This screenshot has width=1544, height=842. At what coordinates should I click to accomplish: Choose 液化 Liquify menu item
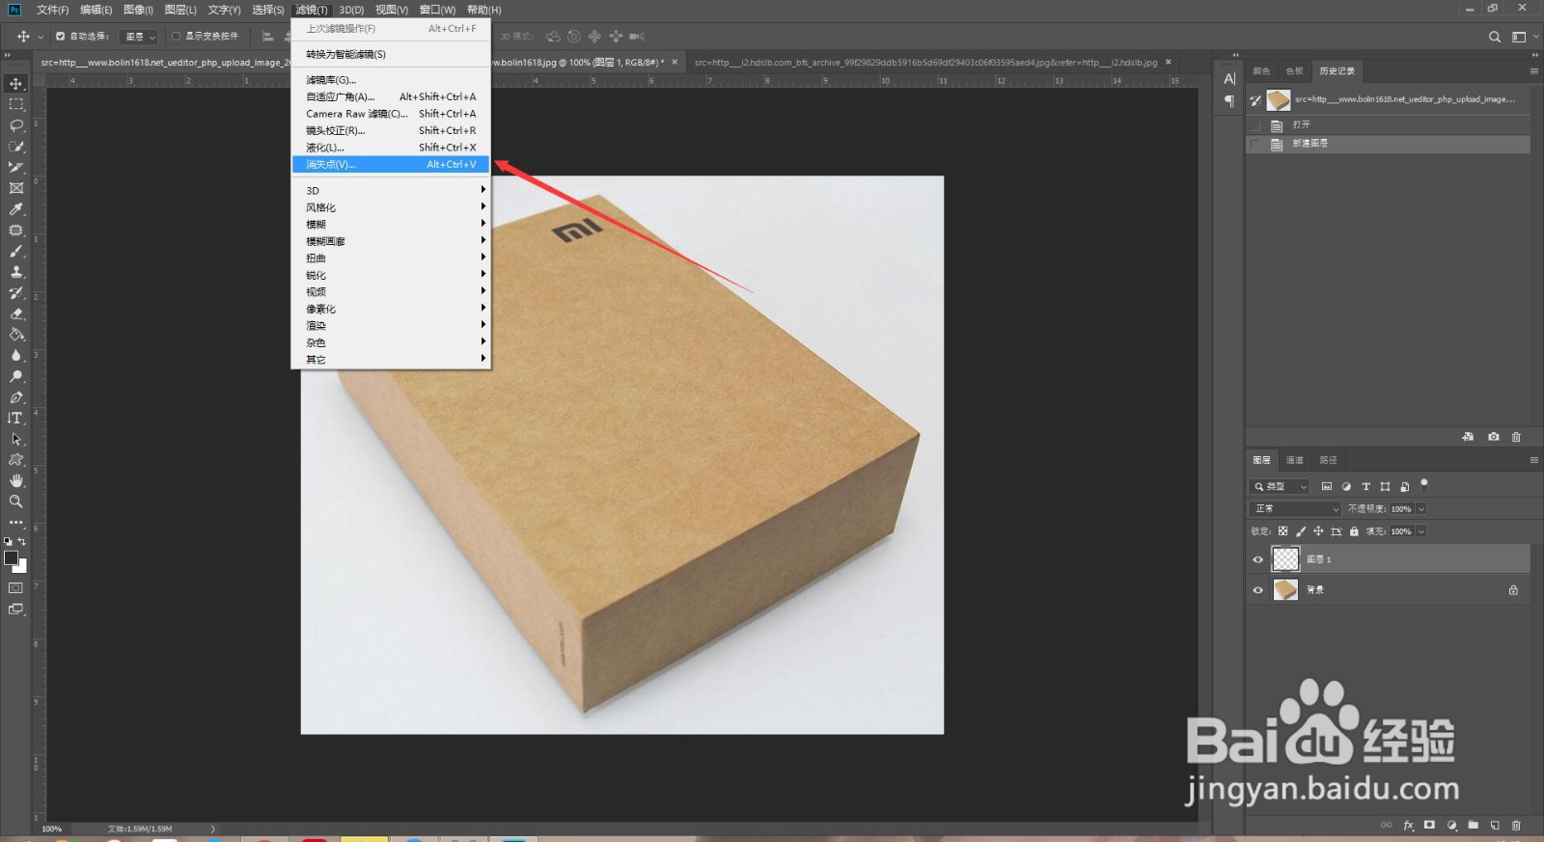391,148
